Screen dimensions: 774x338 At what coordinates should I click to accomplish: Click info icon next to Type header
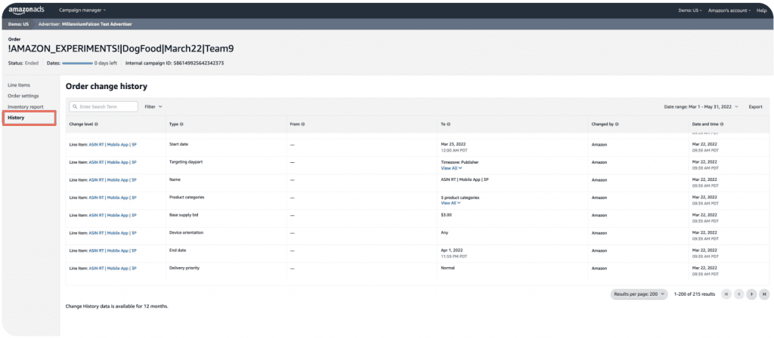[182, 124]
